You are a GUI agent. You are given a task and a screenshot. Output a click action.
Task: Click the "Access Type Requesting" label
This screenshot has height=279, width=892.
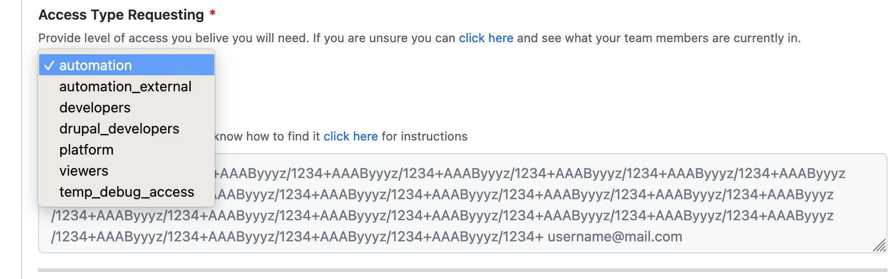(121, 15)
